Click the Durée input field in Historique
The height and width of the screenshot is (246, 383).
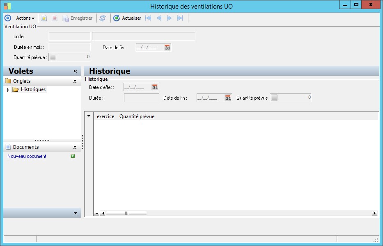coord(142,98)
